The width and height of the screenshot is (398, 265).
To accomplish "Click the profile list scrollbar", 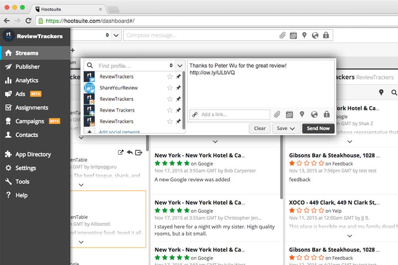I will click(183, 100).
